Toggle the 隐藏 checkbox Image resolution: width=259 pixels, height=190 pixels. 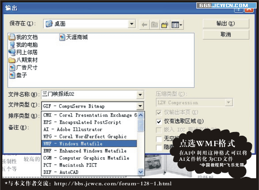[x=159, y=148]
